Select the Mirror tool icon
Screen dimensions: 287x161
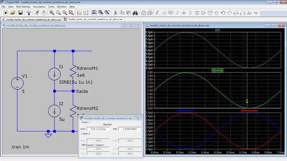pos(243,13)
